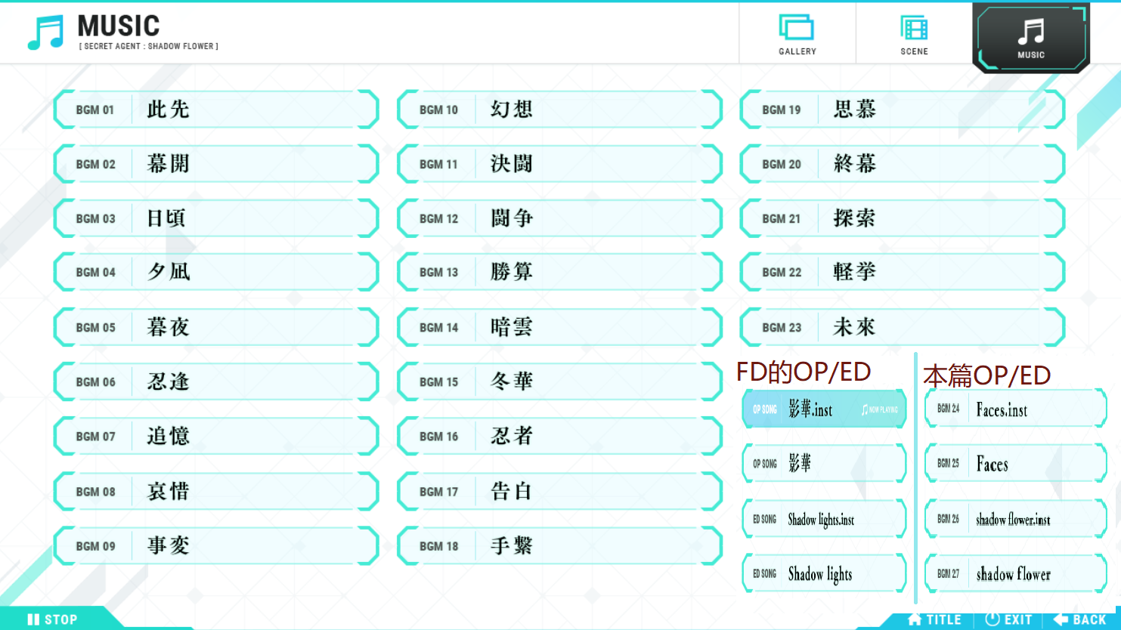The image size is (1121, 630).
Task: Play BGM 21 探索
Action: (x=903, y=218)
